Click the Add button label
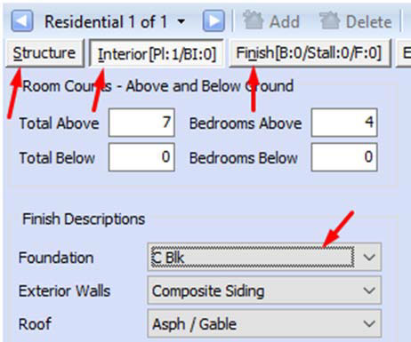The image size is (411, 342). pos(284,22)
